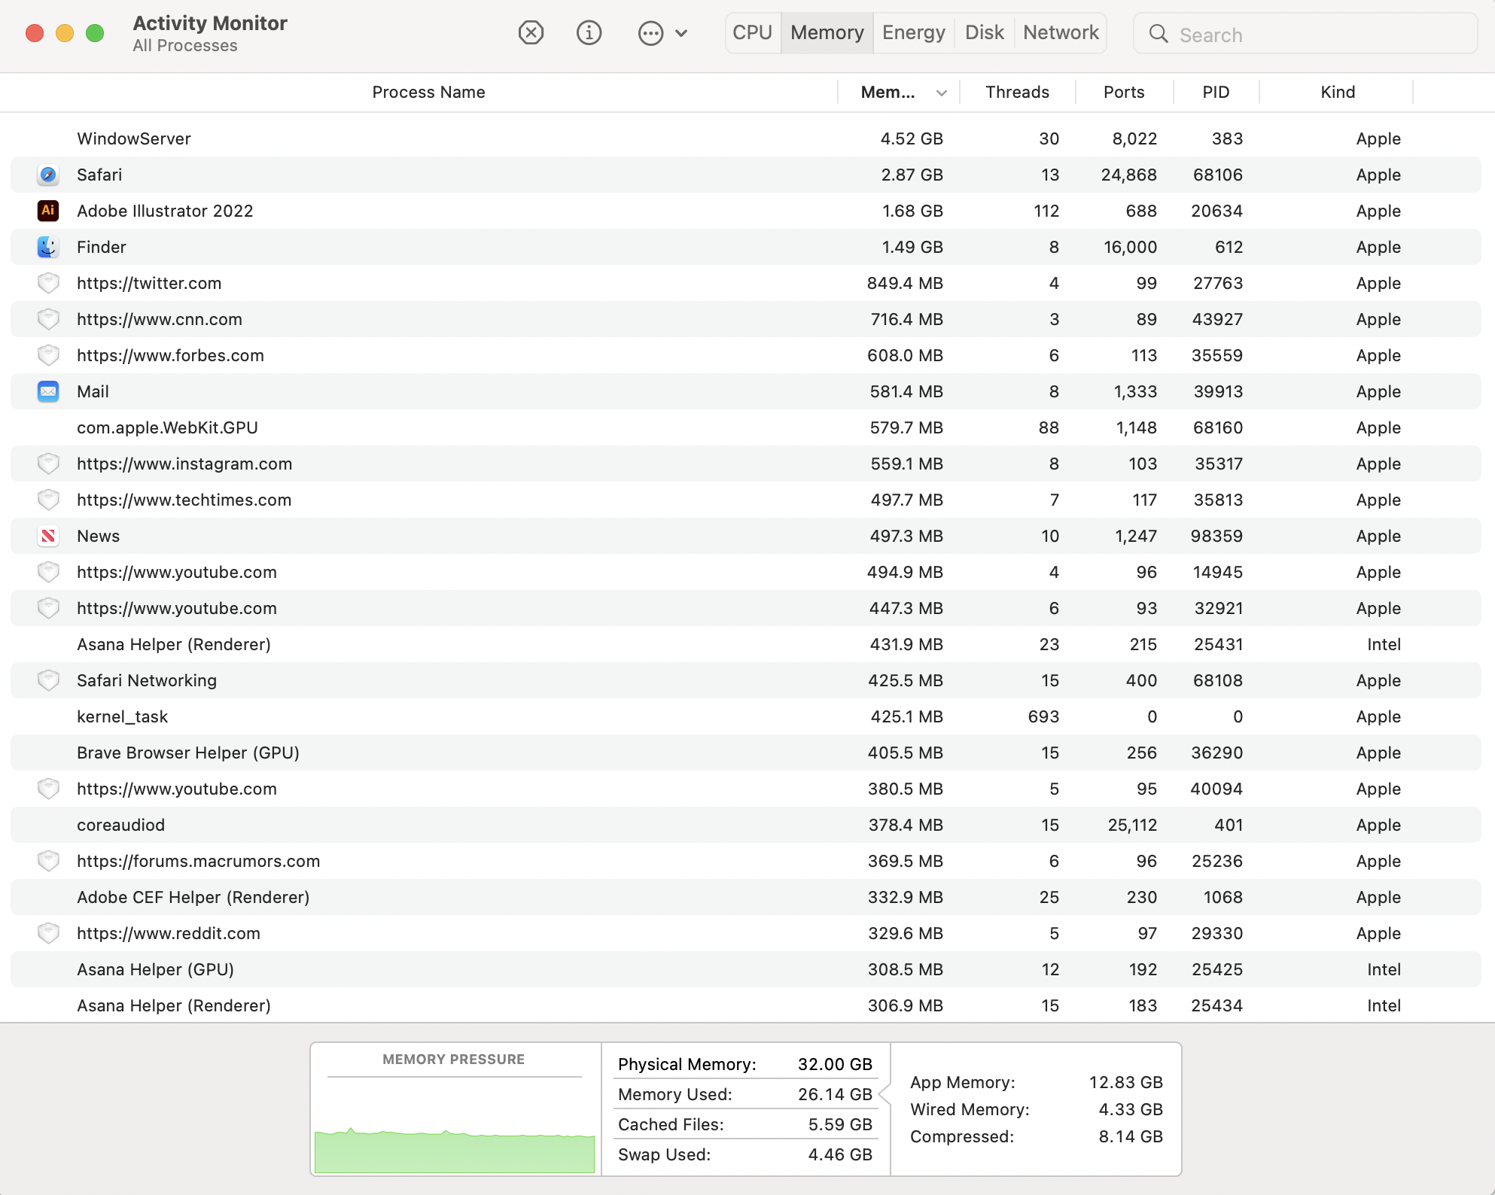The image size is (1495, 1195).
Task: Select Brave Browser Helper (GPU) row
Action: click(746, 753)
